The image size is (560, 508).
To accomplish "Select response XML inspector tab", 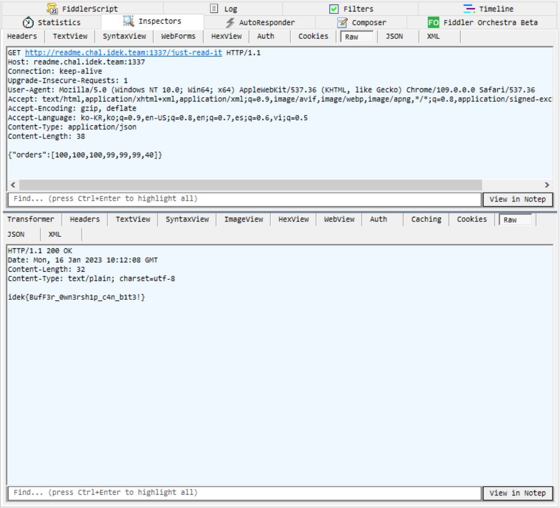I will coord(55,235).
